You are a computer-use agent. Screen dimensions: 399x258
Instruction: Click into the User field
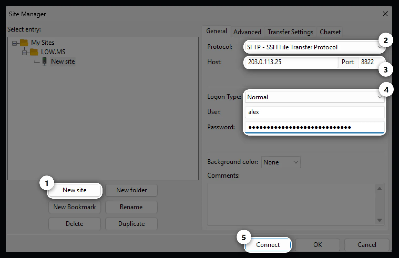pyautogui.click(x=315, y=112)
